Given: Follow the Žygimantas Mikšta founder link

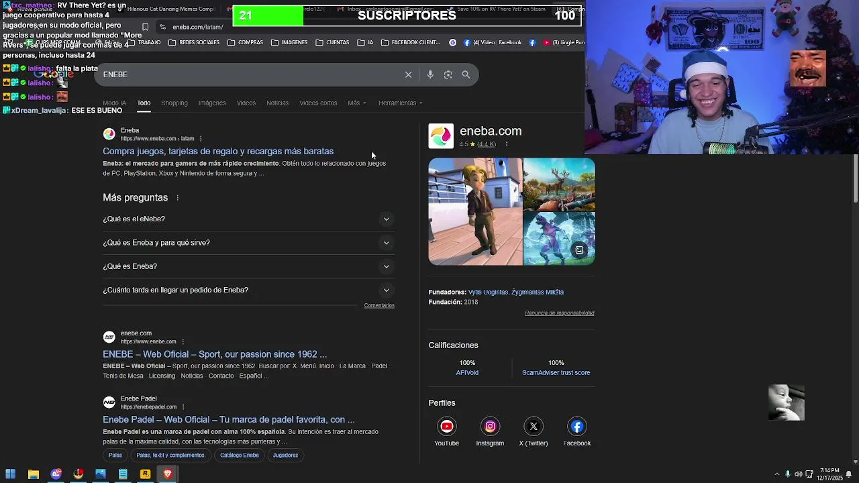Looking at the screenshot, I should click(538, 292).
